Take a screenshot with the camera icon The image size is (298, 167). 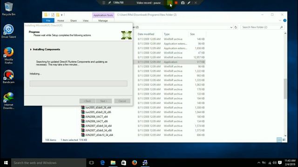click(183, 3)
